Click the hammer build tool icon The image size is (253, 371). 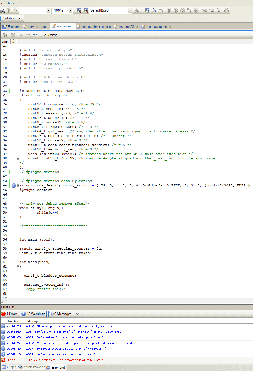pos(137,10)
